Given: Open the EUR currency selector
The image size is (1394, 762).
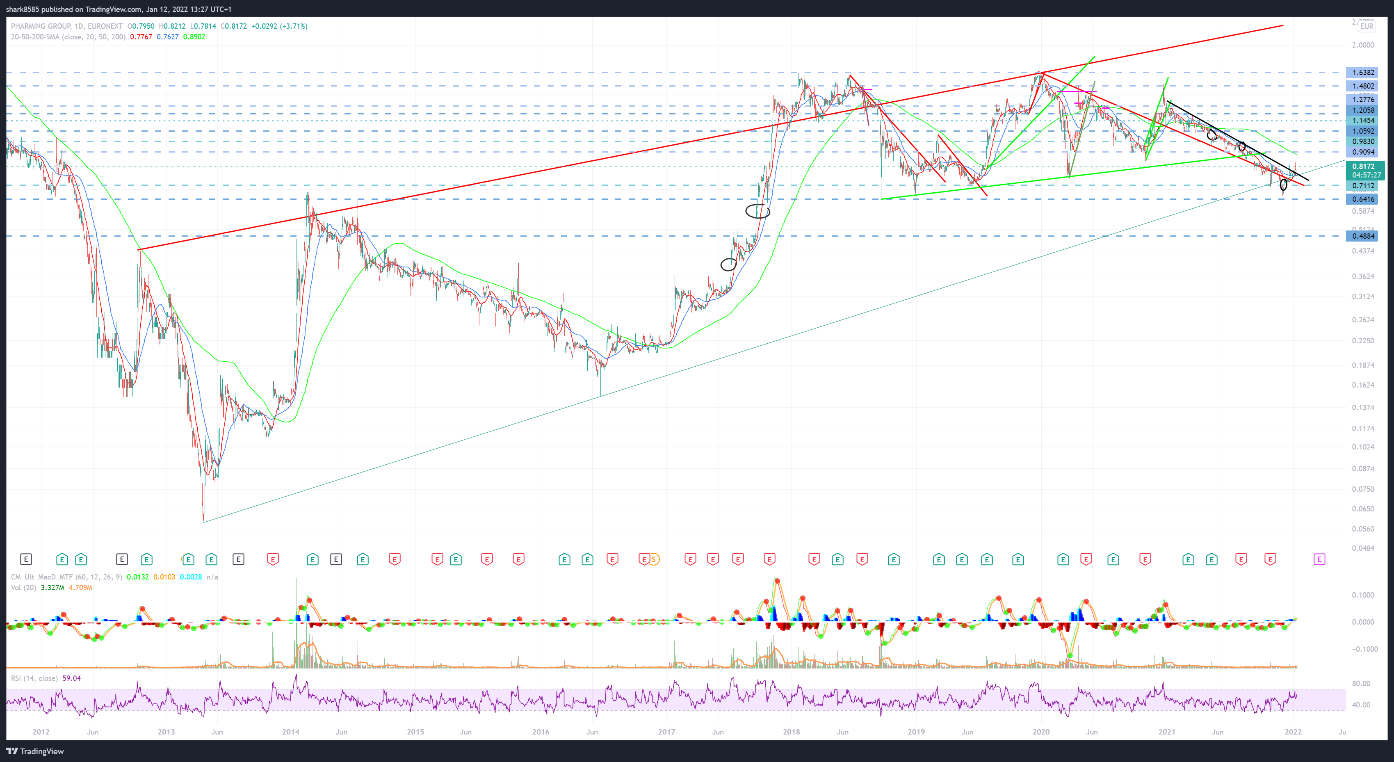Looking at the screenshot, I should point(1367,26).
